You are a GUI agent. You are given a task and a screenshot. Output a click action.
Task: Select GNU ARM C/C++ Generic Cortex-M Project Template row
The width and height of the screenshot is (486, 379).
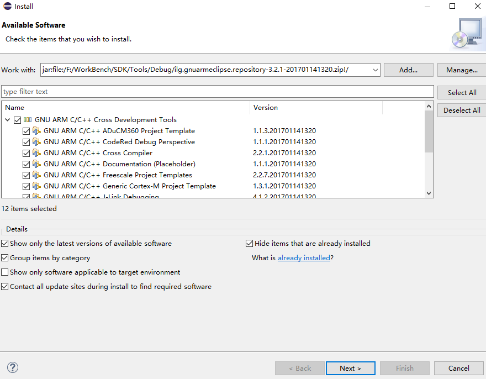click(213, 186)
